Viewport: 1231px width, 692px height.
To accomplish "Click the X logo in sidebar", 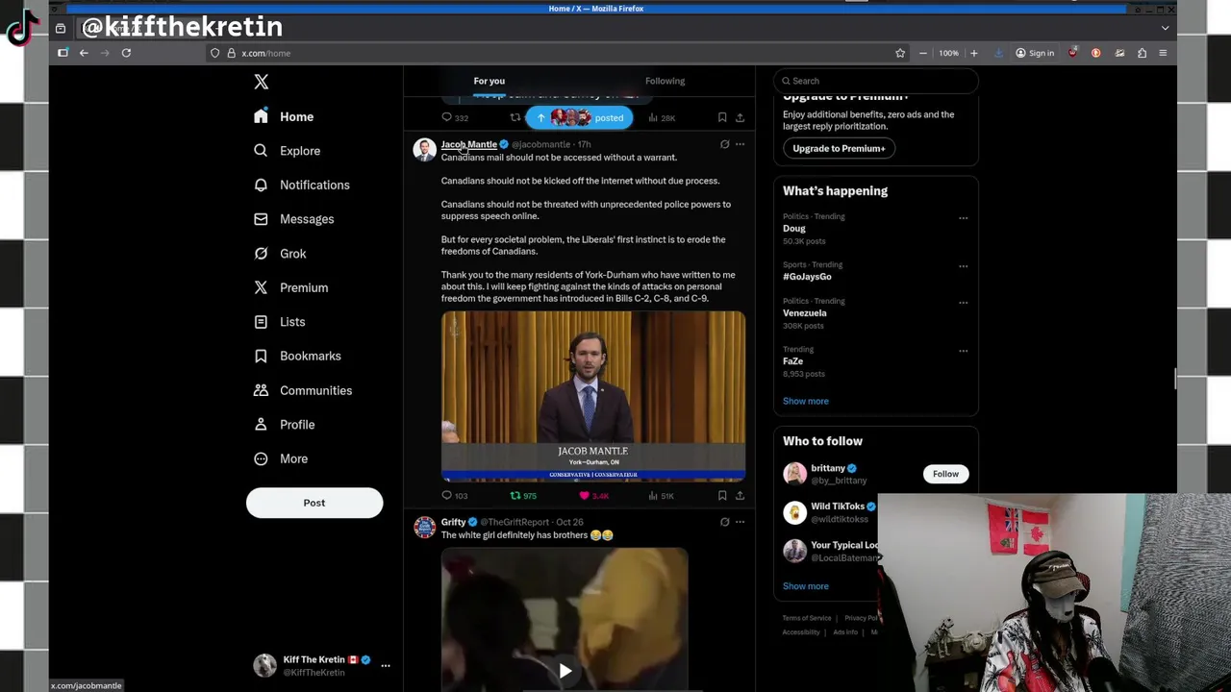I will coord(261,82).
